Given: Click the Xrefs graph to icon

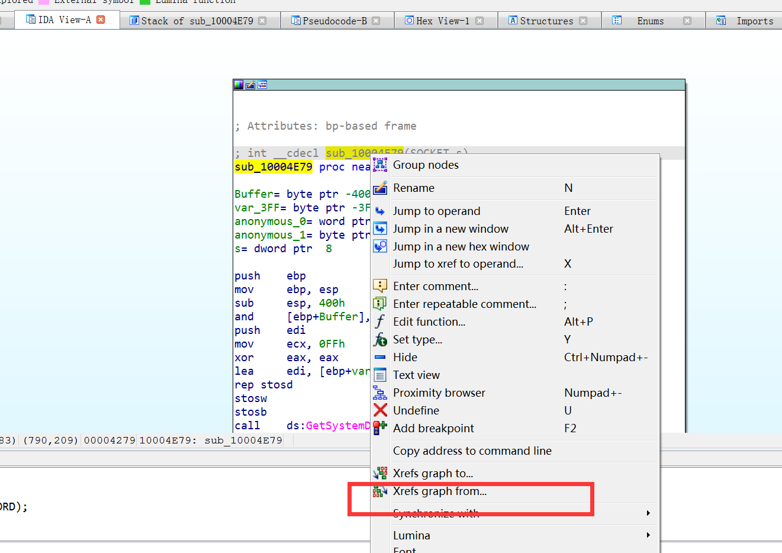Looking at the screenshot, I should (380, 474).
